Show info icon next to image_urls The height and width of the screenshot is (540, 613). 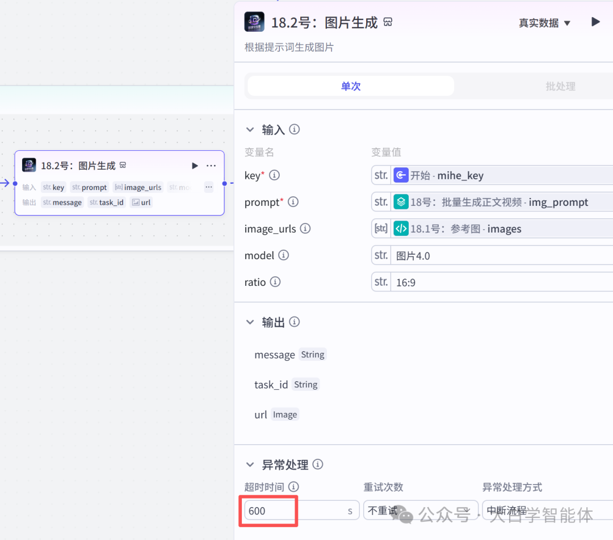click(305, 228)
